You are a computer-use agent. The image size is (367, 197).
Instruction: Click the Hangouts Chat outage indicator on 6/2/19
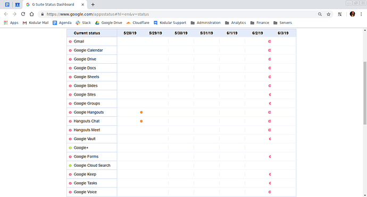click(270, 121)
